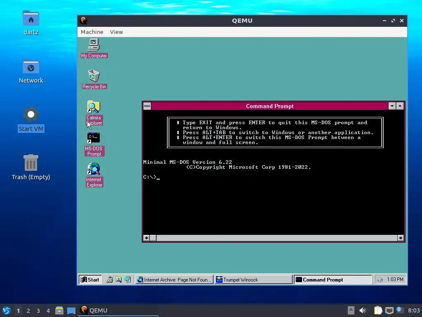422x317 pixels.
Task: Switch to Trumpet Winsock taskbar button
Action: tap(253, 279)
